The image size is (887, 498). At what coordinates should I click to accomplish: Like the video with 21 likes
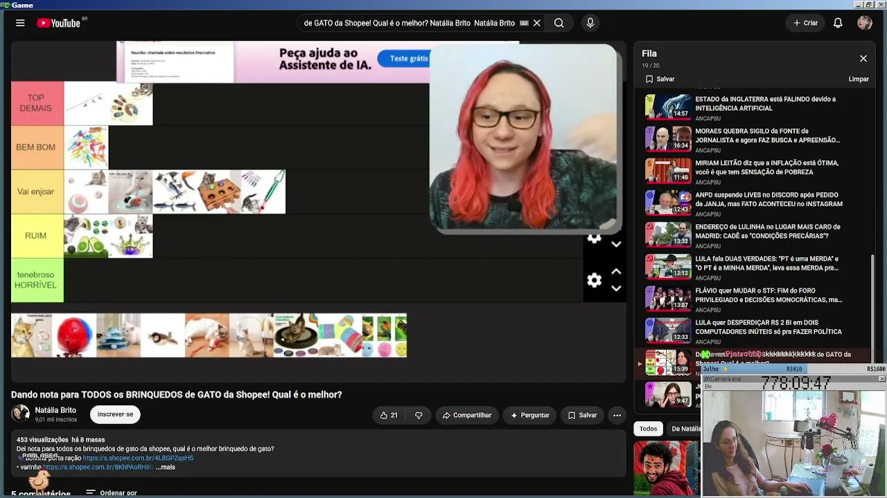[x=388, y=415]
